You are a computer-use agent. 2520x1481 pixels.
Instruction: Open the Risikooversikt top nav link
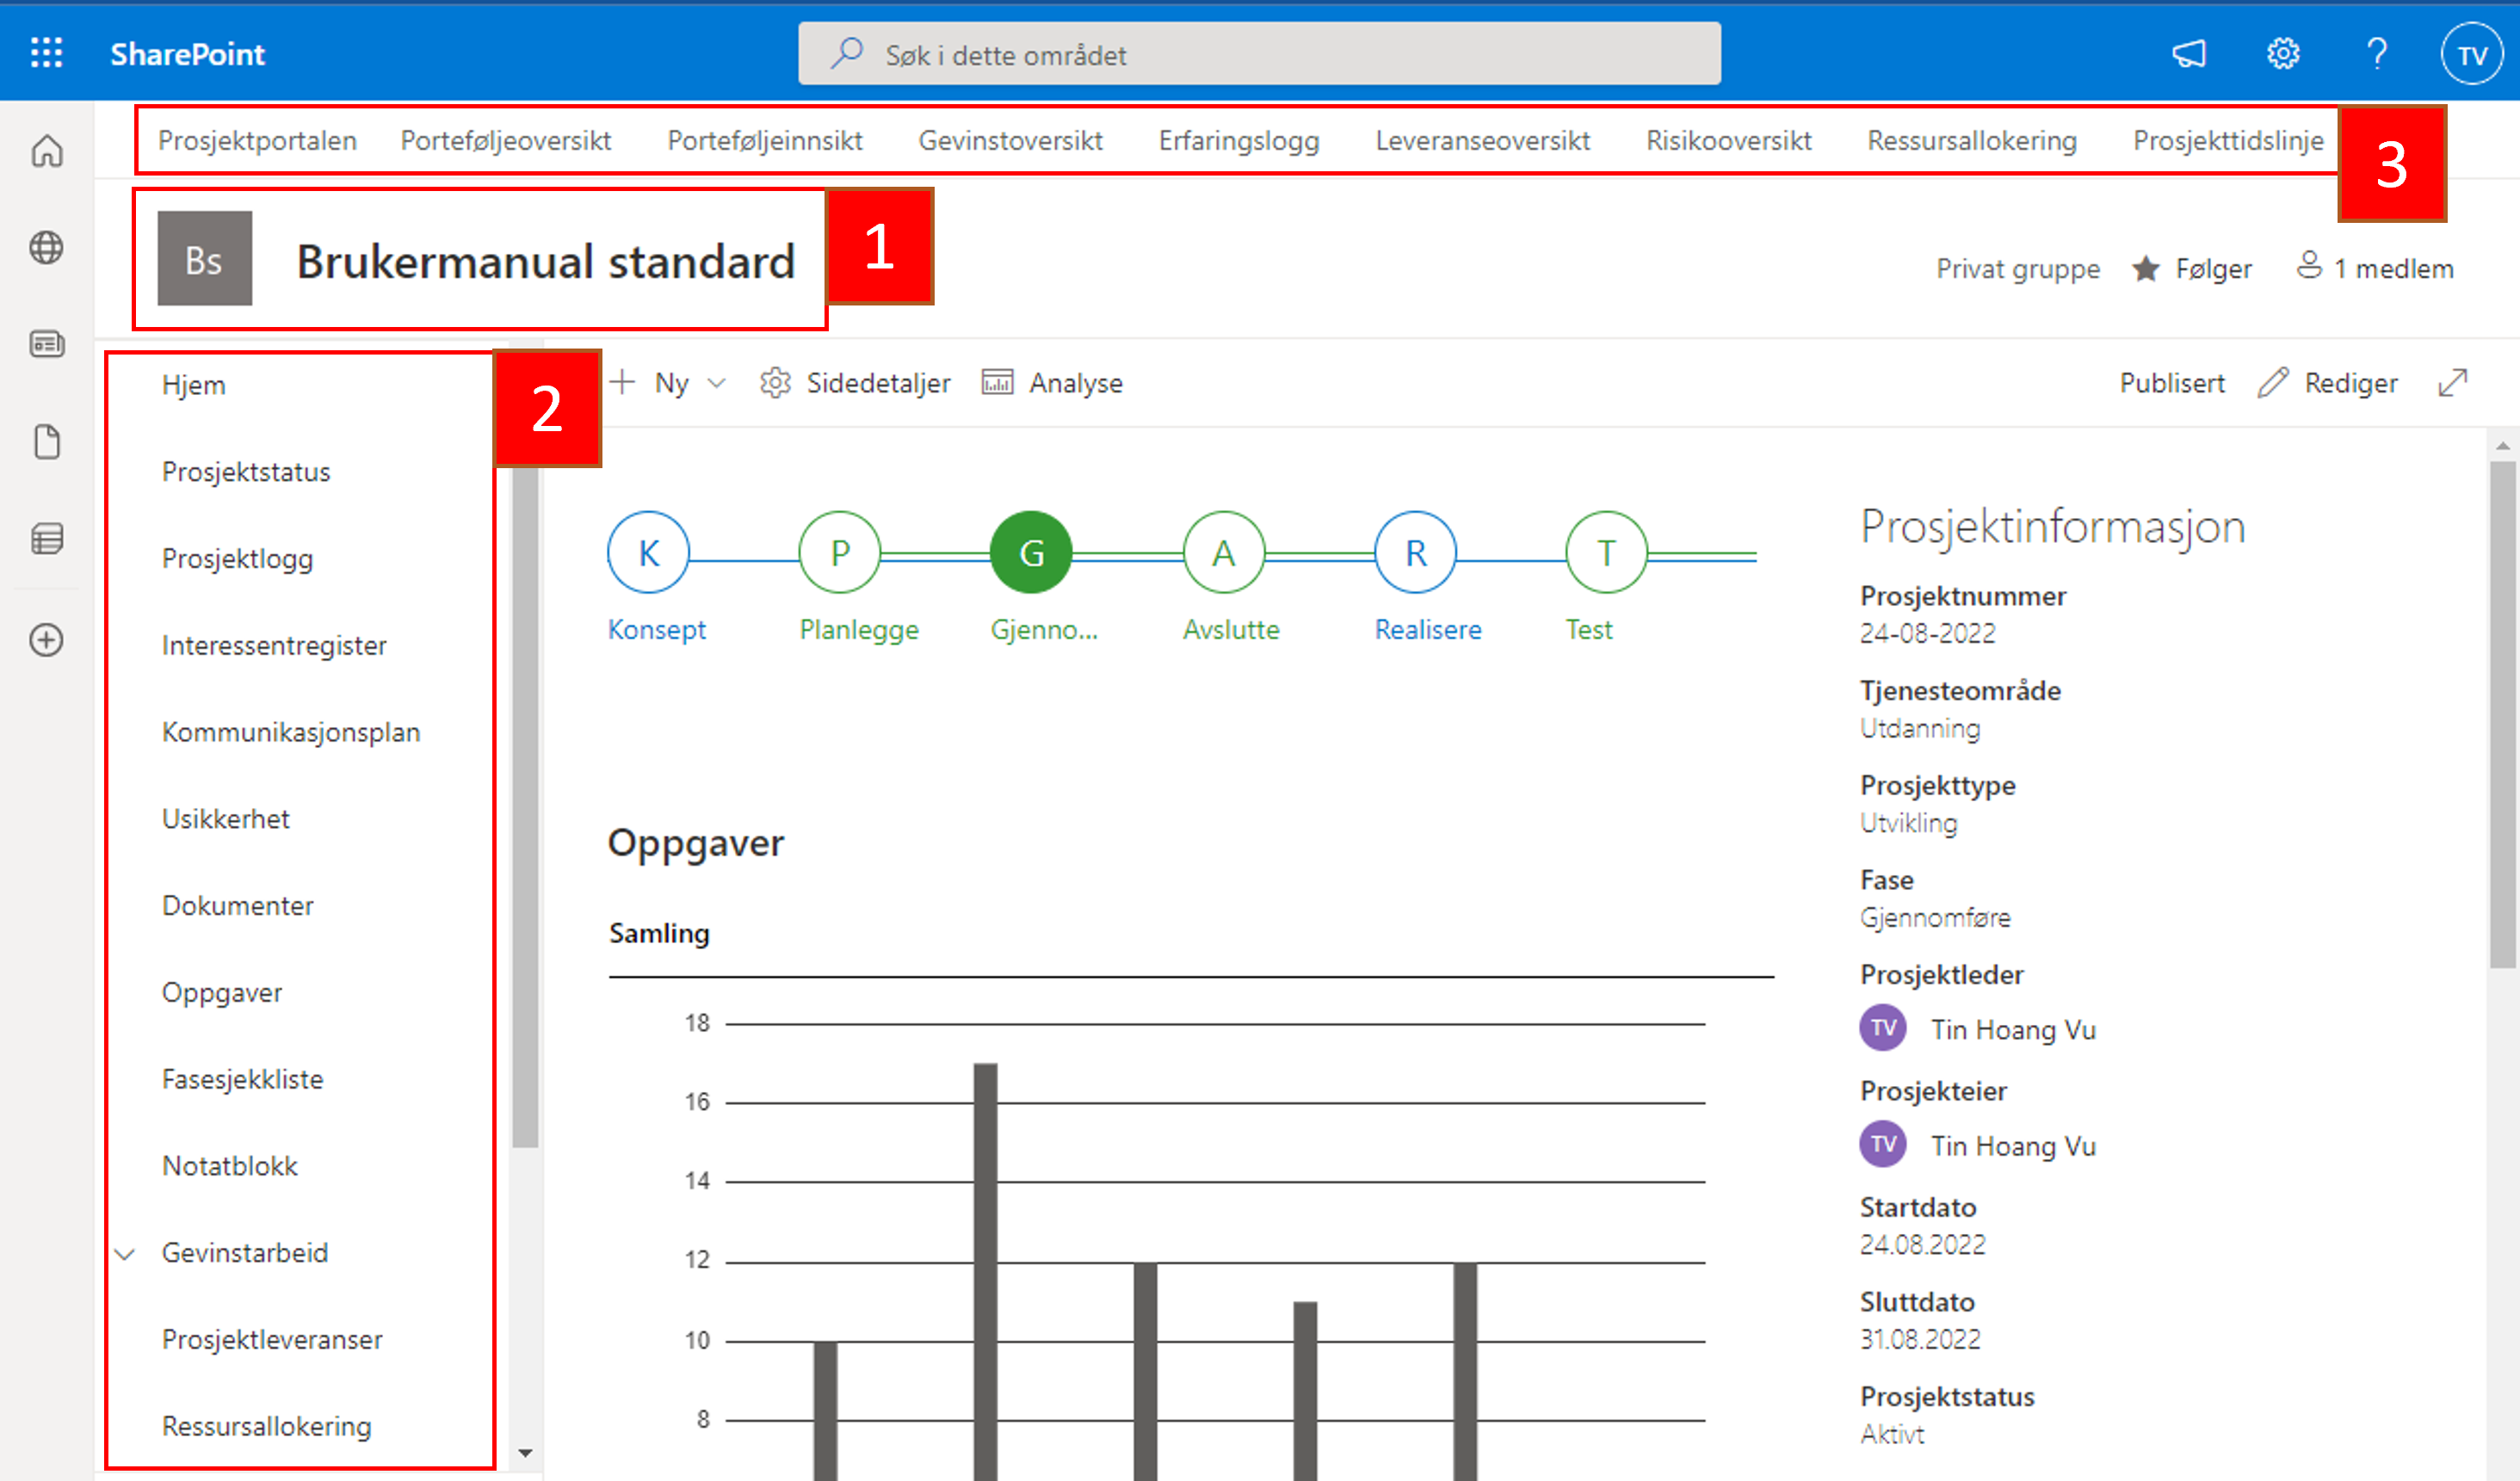click(x=1728, y=141)
